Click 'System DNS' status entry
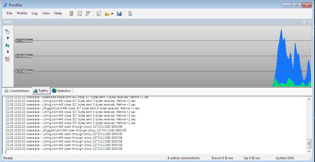Screen dimensions: 315x162 285,158
